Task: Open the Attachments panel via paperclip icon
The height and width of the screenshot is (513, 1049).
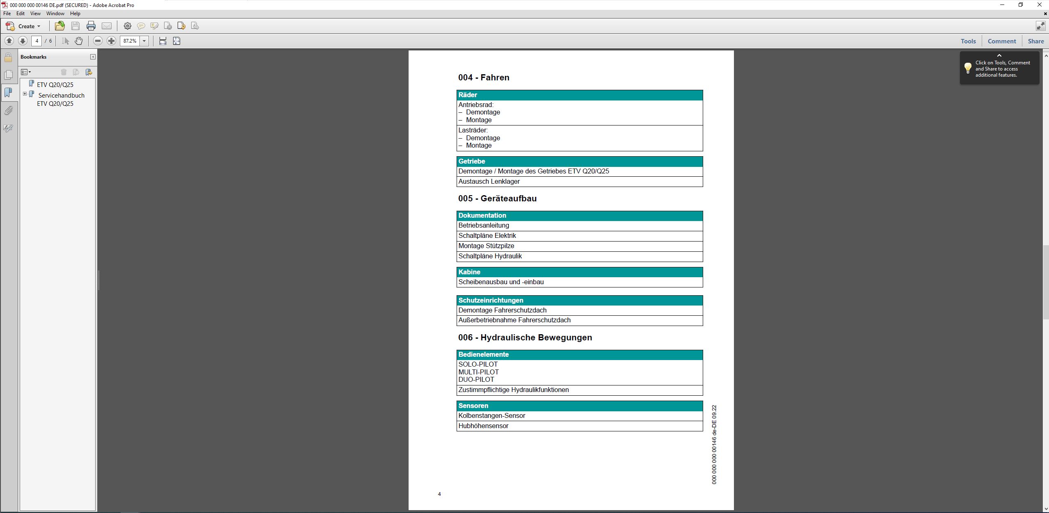Action: click(x=8, y=110)
